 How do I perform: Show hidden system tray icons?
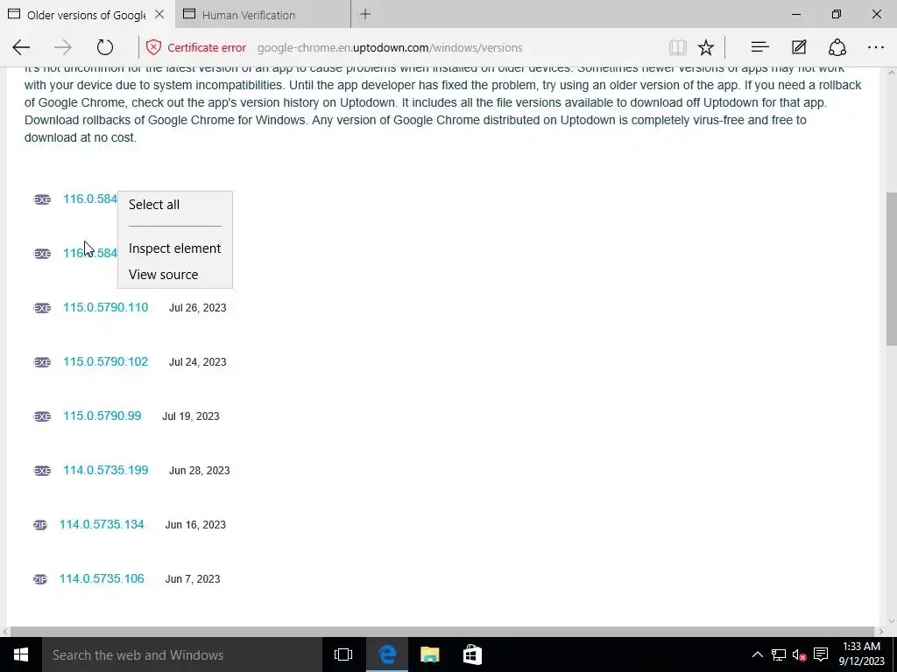click(x=757, y=654)
